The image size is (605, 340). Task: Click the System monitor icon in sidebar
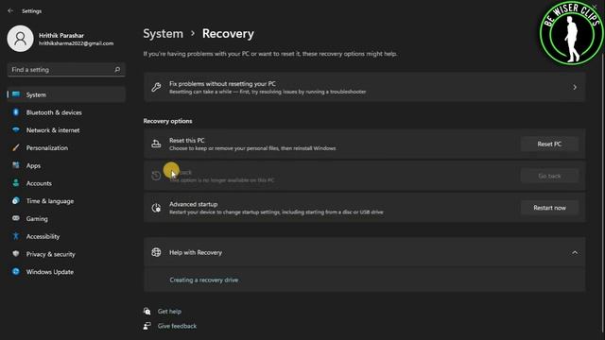coord(16,94)
